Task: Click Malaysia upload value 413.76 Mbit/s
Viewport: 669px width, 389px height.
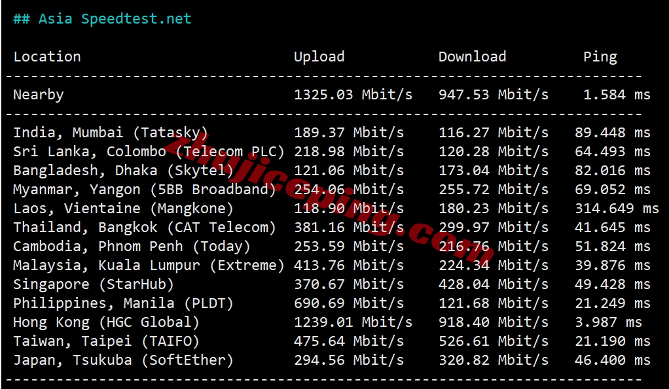Action: pos(349,265)
